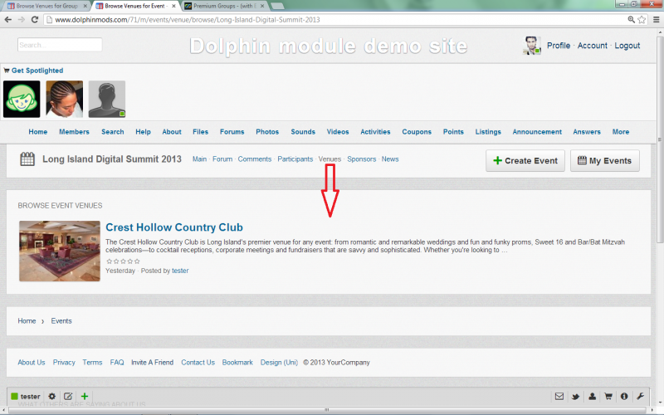
Task: Click Events breadcrumb link
Action: [61, 321]
